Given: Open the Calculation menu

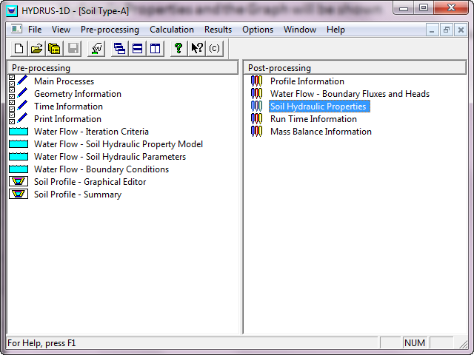Looking at the screenshot, I should [172, 30].
